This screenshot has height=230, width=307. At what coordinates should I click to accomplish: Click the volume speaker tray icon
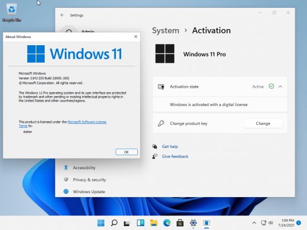point(271,223)
